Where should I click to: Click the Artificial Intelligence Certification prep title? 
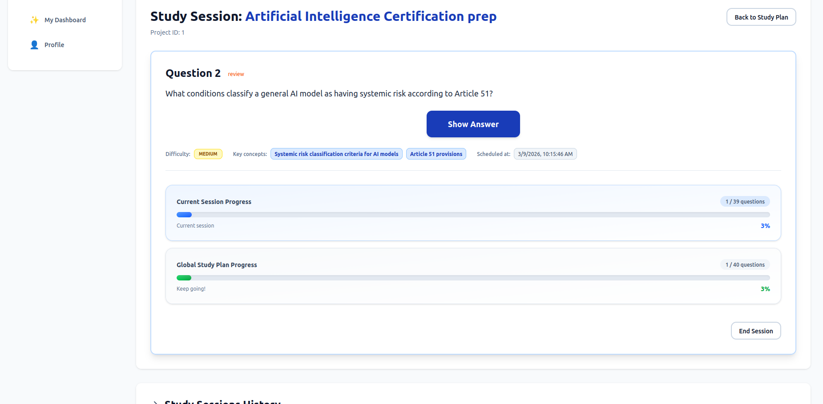[x=371, y=16]
